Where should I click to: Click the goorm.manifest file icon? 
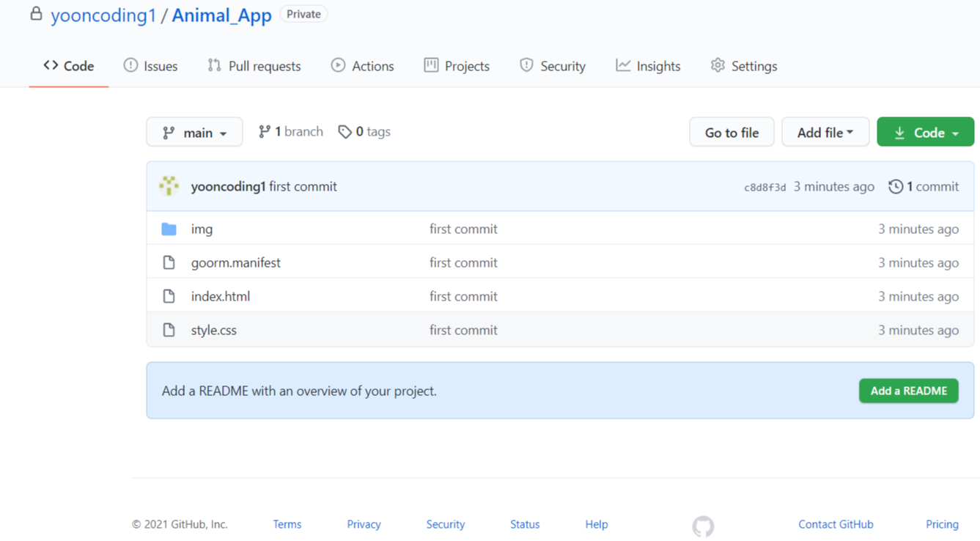click(169, 262)
